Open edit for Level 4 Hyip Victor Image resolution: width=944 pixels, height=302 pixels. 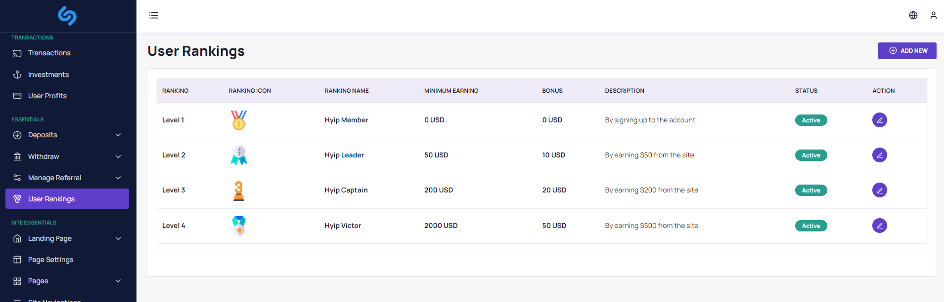pos(879,226)
